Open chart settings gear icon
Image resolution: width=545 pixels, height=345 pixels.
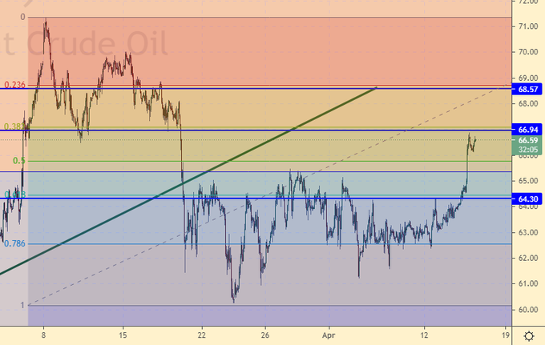pyautogui.click(x=529, y=335)
